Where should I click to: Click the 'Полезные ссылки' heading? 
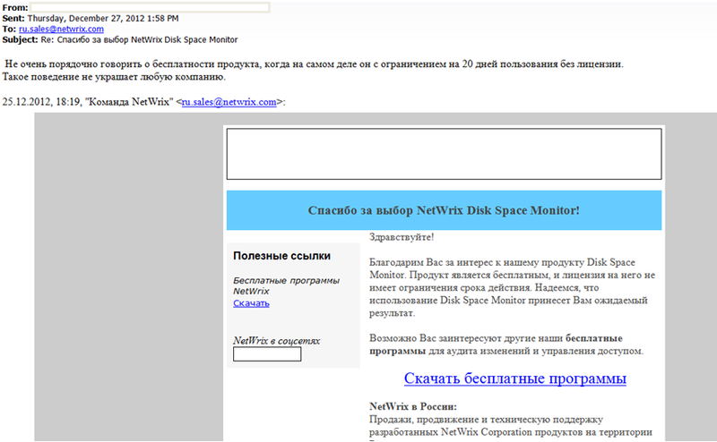coord(281,256)
